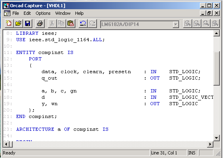This screenshot has width=223, height=158.
Task: Click the VHDL document icon in menu bar
Action: tap(7, 13)
